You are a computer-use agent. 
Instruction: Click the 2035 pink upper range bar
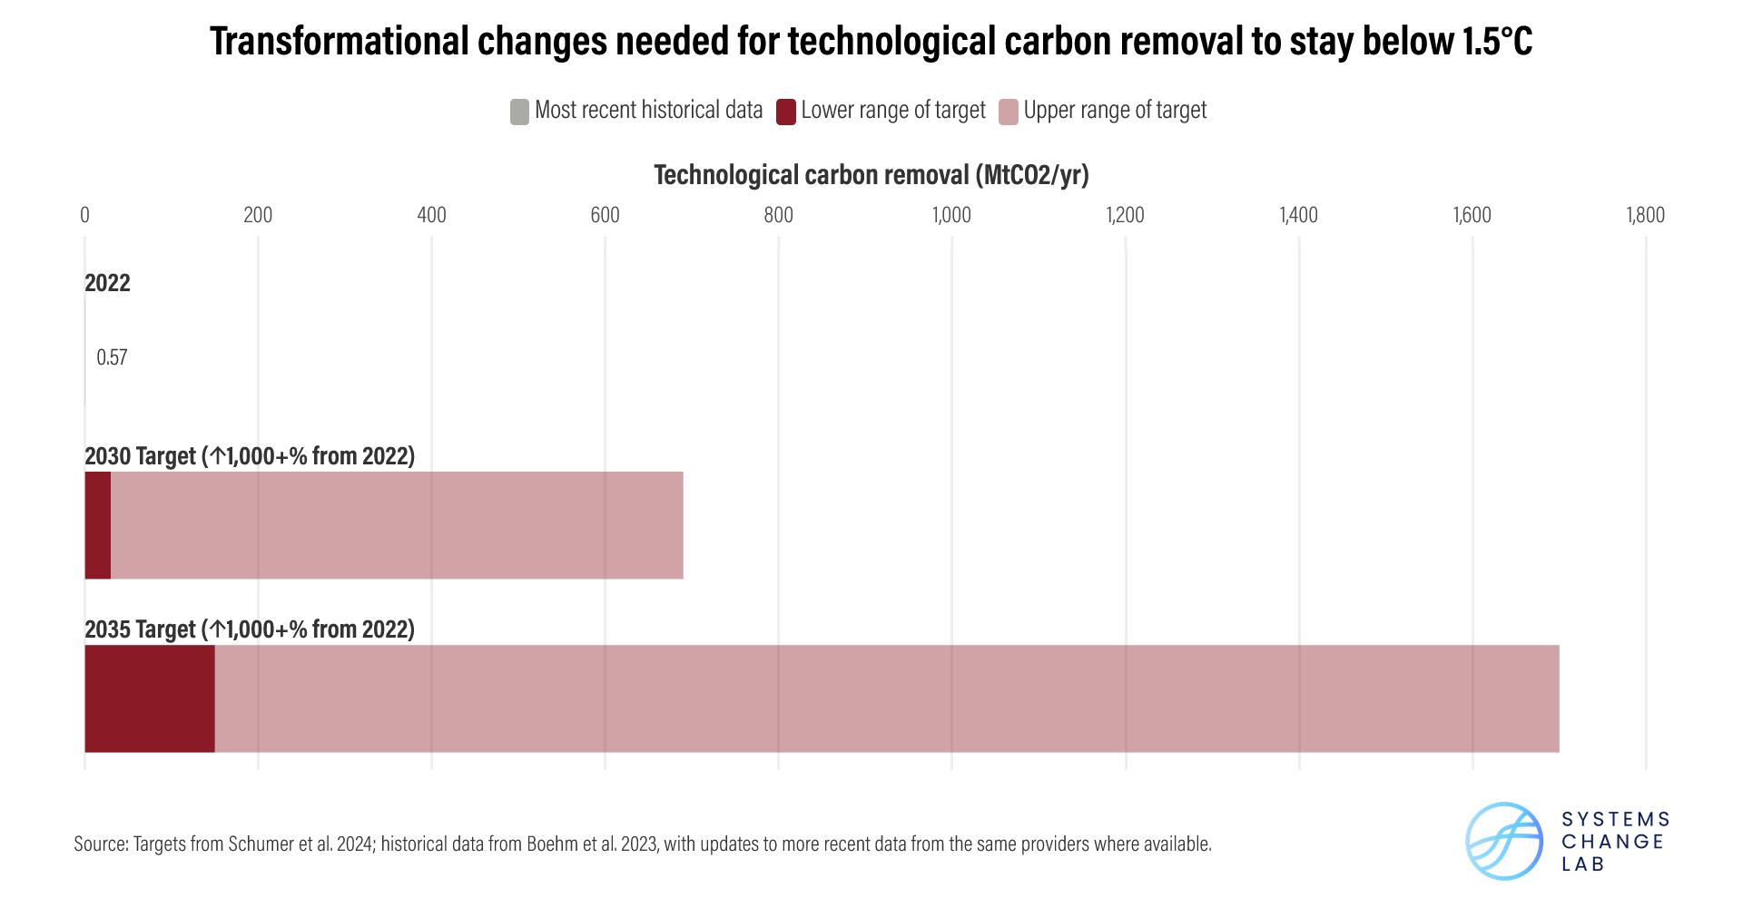[x=886, y=698]
